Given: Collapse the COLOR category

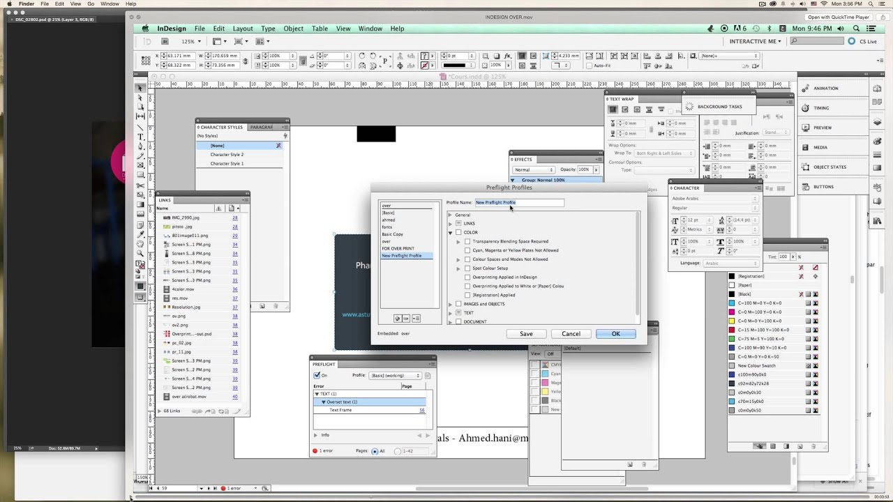Looking at the screenshot, I should coord(451,232).
